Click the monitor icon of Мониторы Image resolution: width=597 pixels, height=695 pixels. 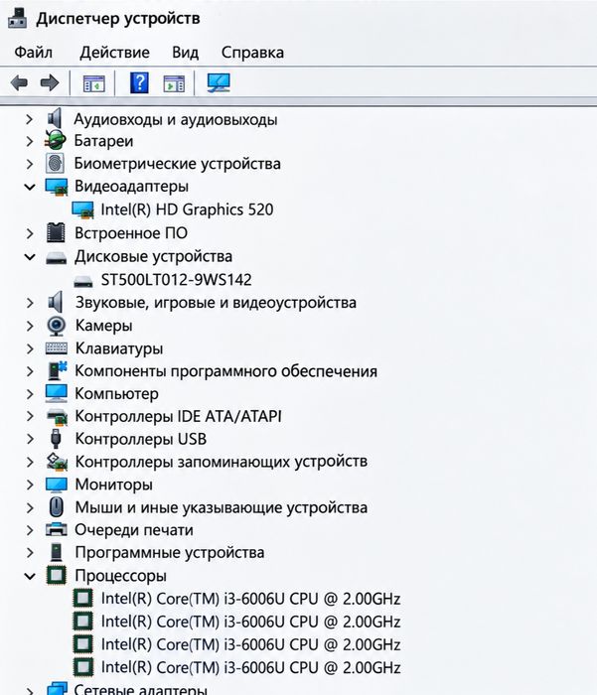(57, 485)
